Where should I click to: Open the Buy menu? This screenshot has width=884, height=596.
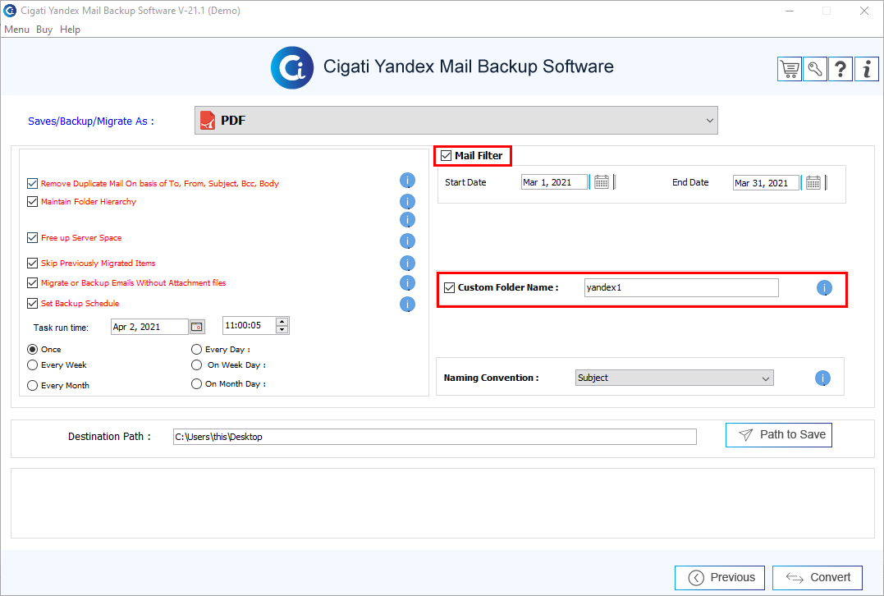[x=44, y=30]
